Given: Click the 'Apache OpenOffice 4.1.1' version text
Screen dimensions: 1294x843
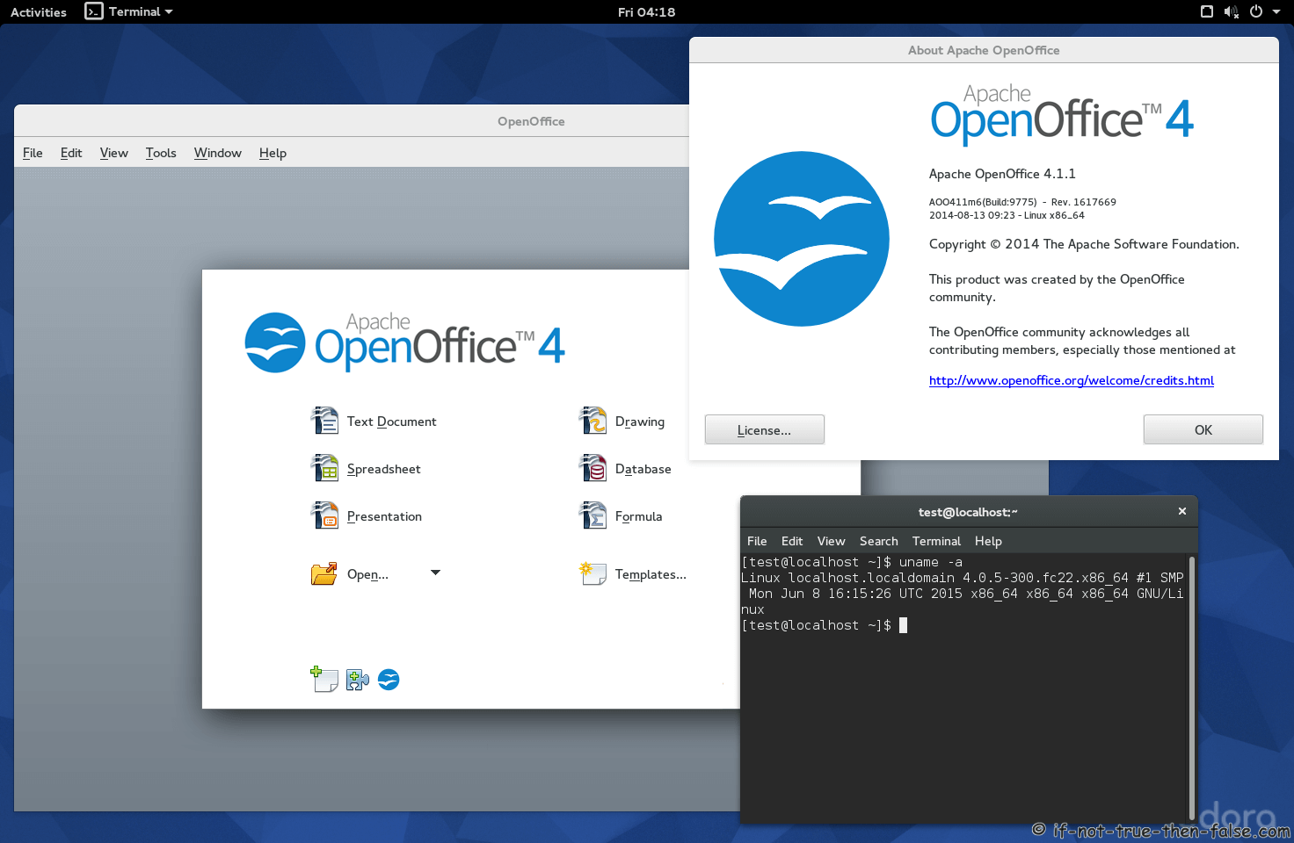Looking at the screenshot, I should pyautogui.click(x=1002, y=174).
